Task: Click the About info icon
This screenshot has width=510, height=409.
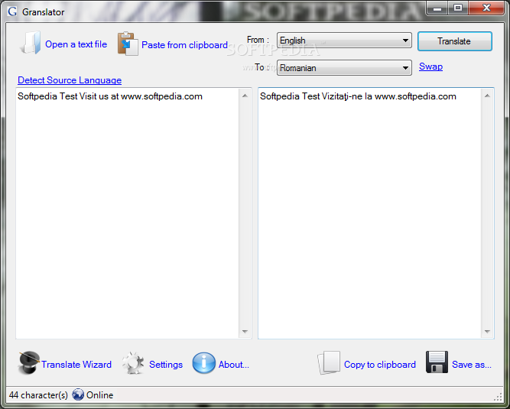Action: pyautogui.click(x=204, y=363)
